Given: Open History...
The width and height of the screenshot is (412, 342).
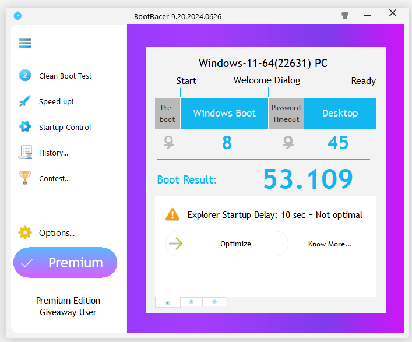Looking at the screenshot, I should click(x=54, y=153).
